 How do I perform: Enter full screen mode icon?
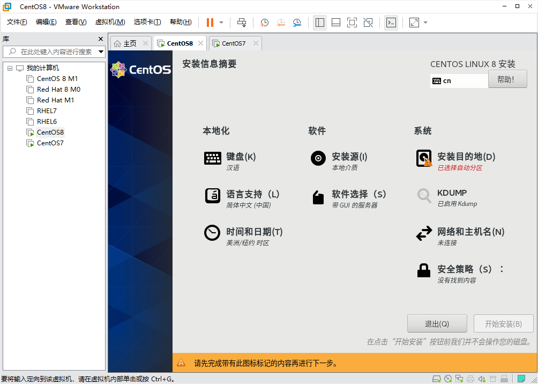[x=352, y=23]
